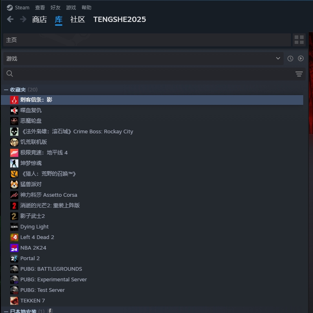Viewport: 313px width, 313px height.
Task: Select the NBA 2K24 game icon
Action: point(14,248)
